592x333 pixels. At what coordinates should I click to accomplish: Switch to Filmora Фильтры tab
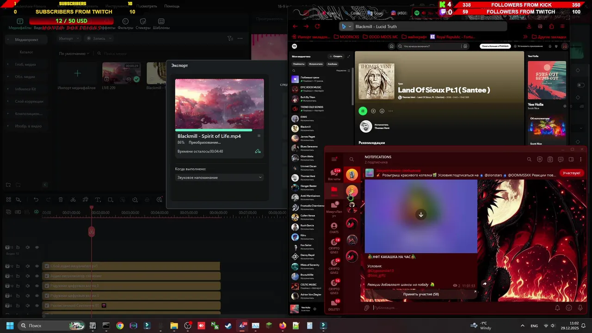[x=125, y=24]
